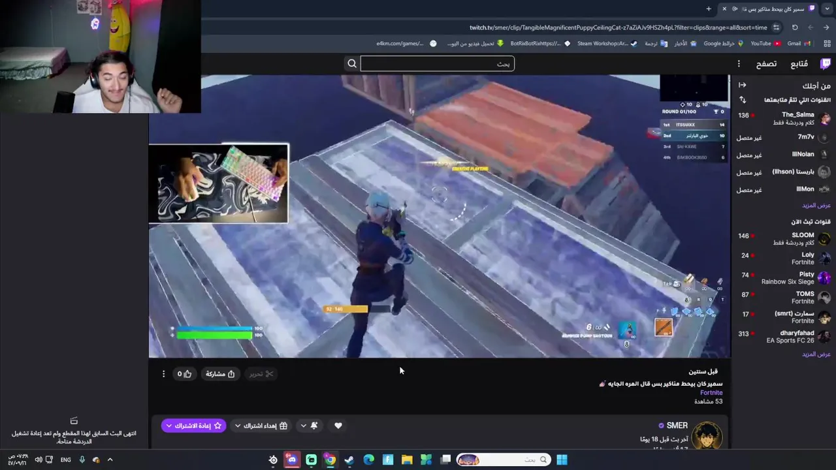Open SteelSeries icon in the taskbar
The image size is (836, 470).
(273, 460)
